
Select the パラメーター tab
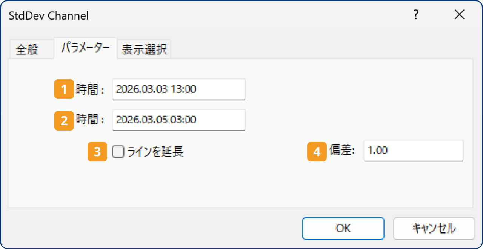point(85,49)
